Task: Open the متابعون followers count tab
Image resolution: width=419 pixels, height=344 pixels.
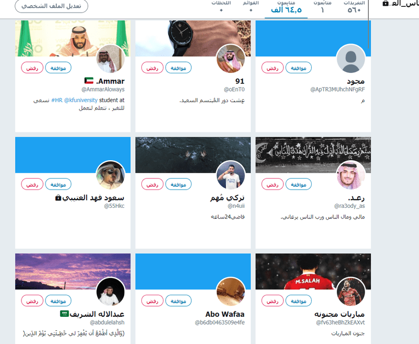Action: click(x=286, y=7)
